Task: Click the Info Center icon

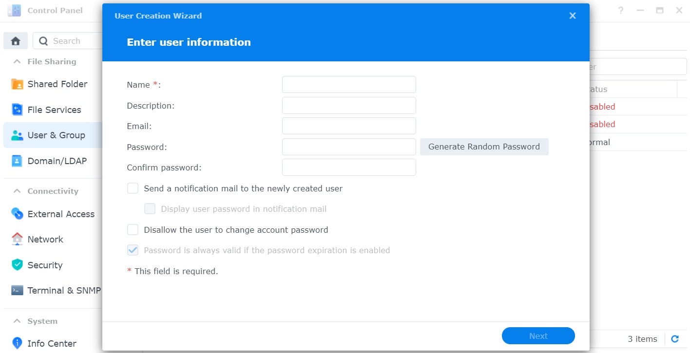Action: coord(17,343)
